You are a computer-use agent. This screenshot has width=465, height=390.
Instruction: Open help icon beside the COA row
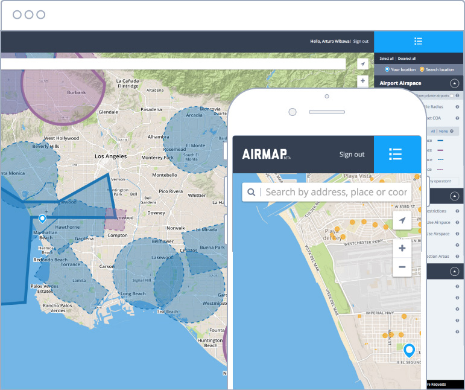457,118
